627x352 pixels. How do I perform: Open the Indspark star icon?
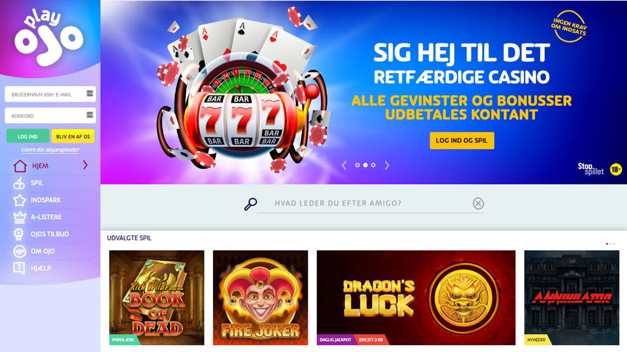pyautogui.click(x=19, y=200)
